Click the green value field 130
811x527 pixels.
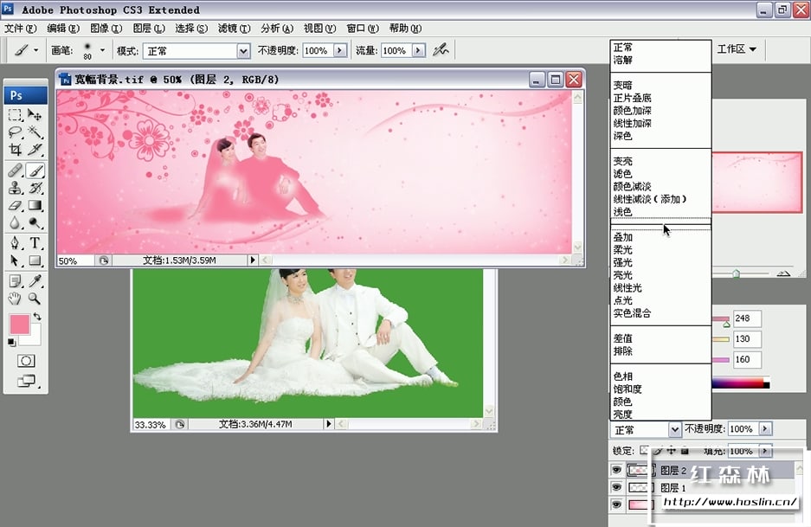coord(747,339)
